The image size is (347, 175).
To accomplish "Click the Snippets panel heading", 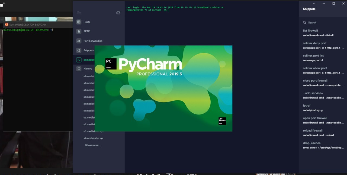I will click(309, 9).
